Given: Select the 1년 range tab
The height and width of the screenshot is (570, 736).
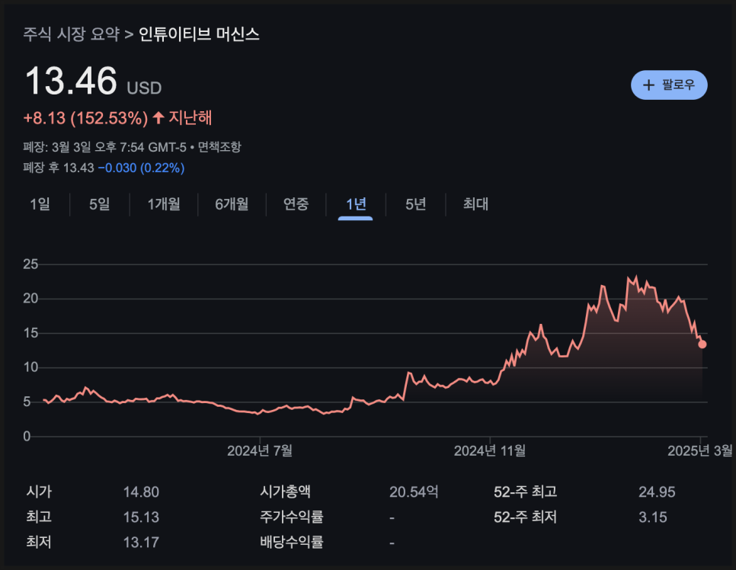Looking at the screenshot, I should [x=356, y=204].
